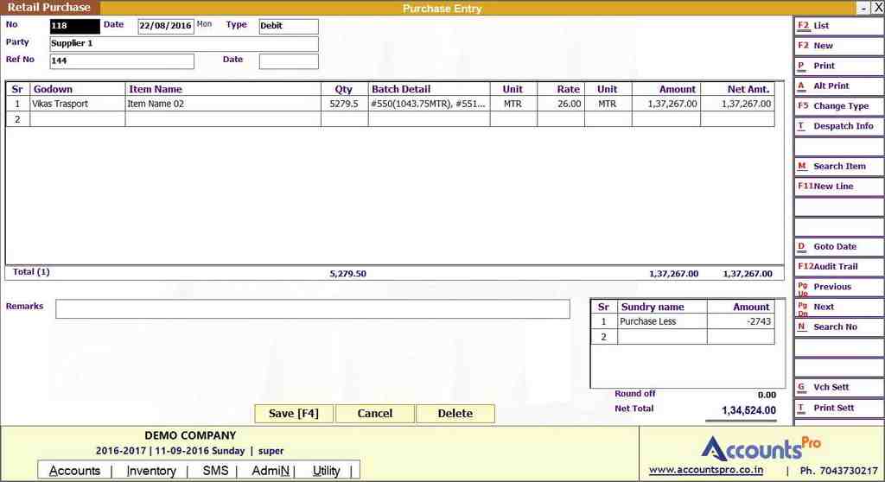Viewport: 885px width, 482px height.
Task: Click the Remarks text field
Action: (312, 309)
